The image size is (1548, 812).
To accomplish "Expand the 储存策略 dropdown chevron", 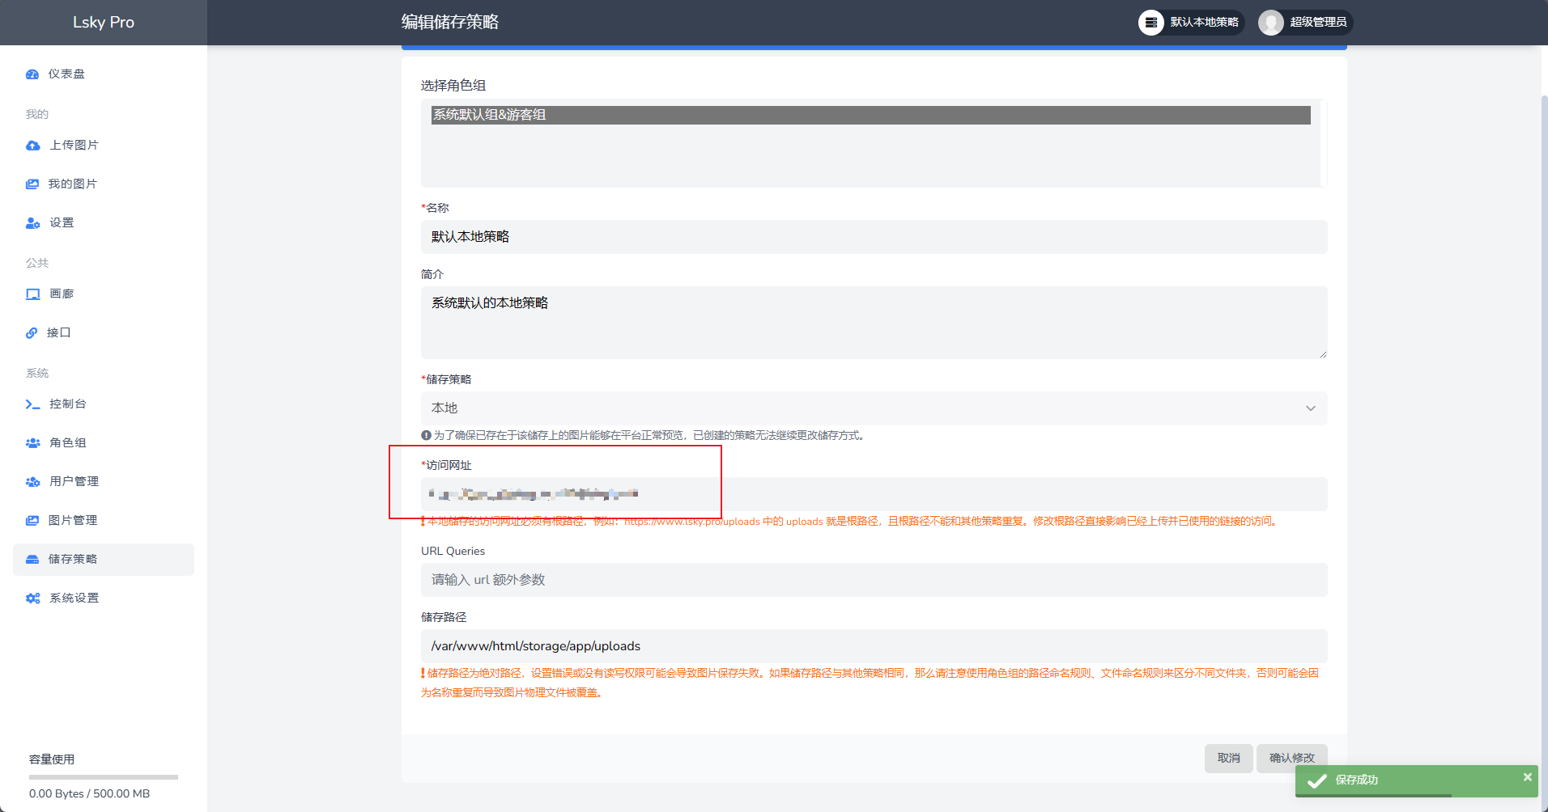I will point(1311,408).
